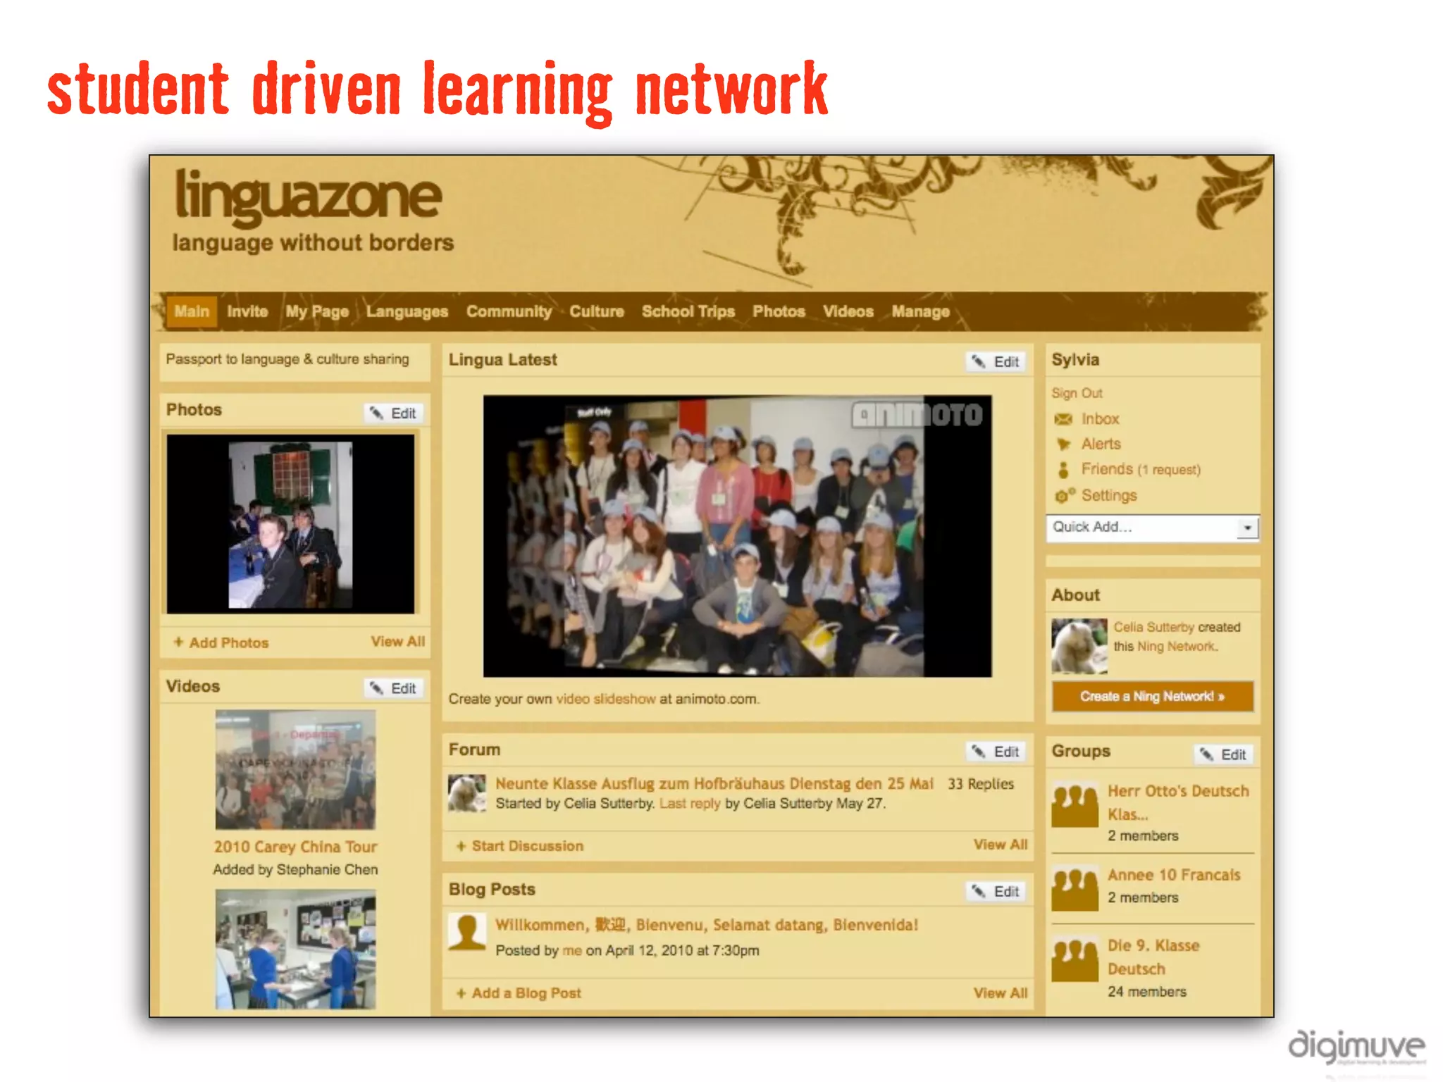Open Die 9. Klasse Deutsch group icon
1443x1082 pixels.
pyautogui.click(x=1075, y=959)
